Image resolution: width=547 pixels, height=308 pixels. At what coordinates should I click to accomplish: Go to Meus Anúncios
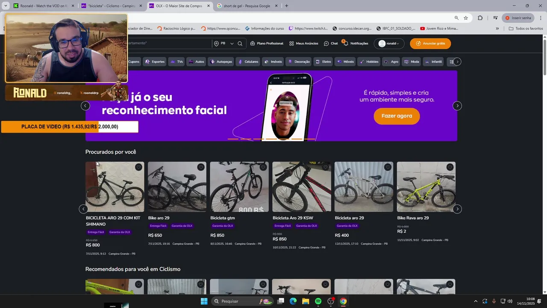pos(303,43)
